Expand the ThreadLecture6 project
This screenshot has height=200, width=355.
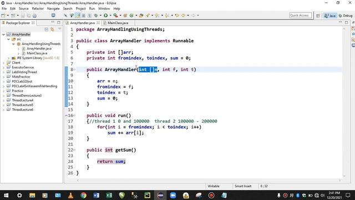[3, 110]
